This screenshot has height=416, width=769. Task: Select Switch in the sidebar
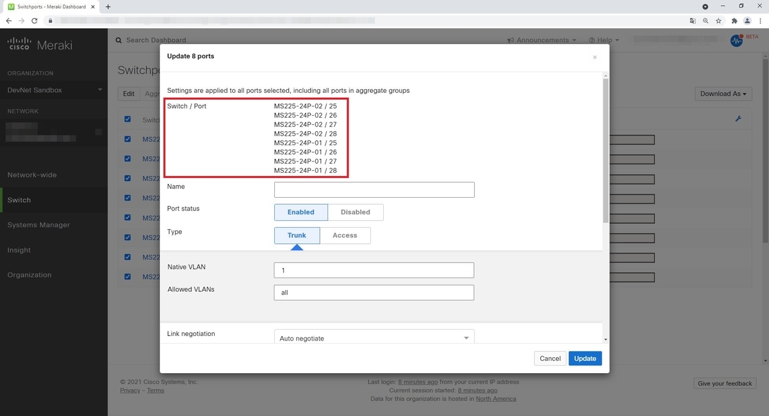(19, 200)
